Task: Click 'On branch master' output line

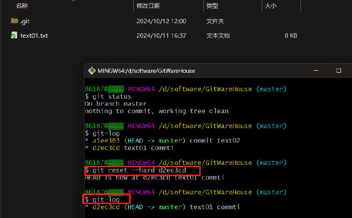Action: 116,104
